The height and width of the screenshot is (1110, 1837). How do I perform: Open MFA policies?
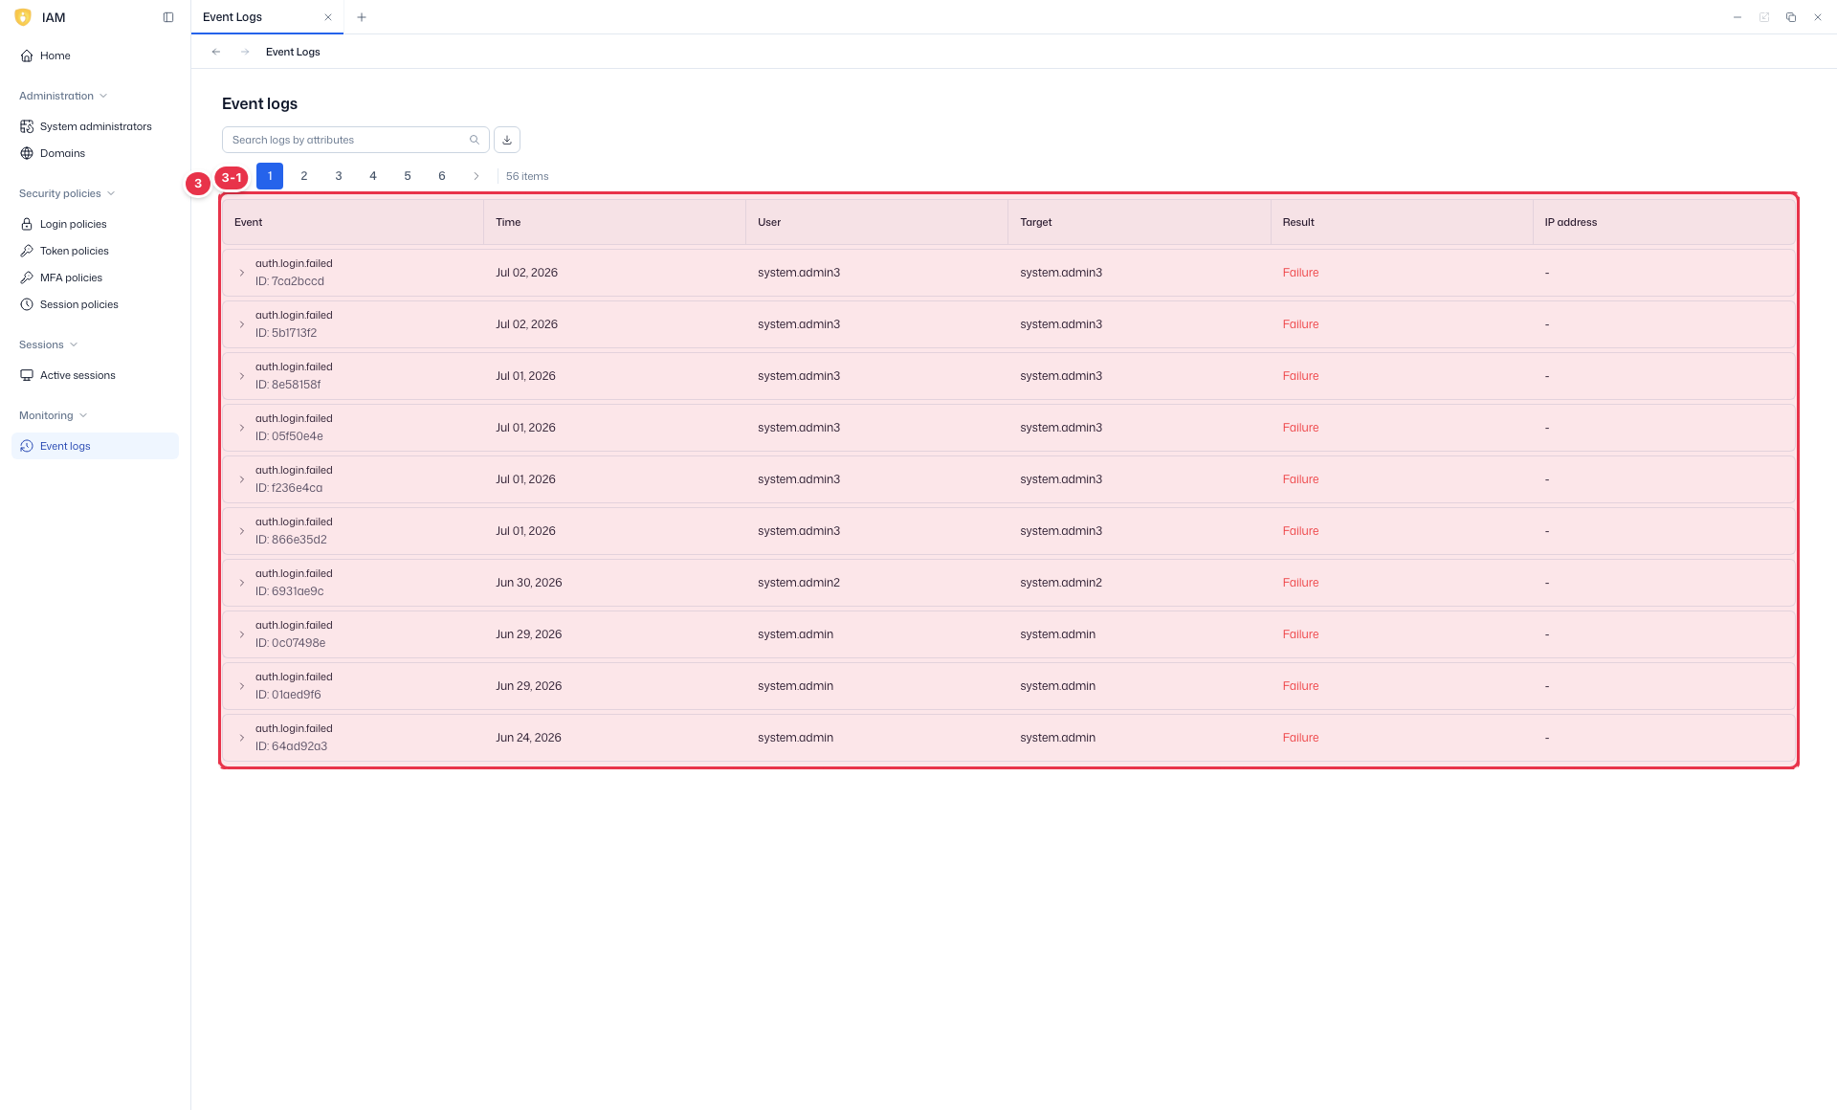[x=95, y=277]
